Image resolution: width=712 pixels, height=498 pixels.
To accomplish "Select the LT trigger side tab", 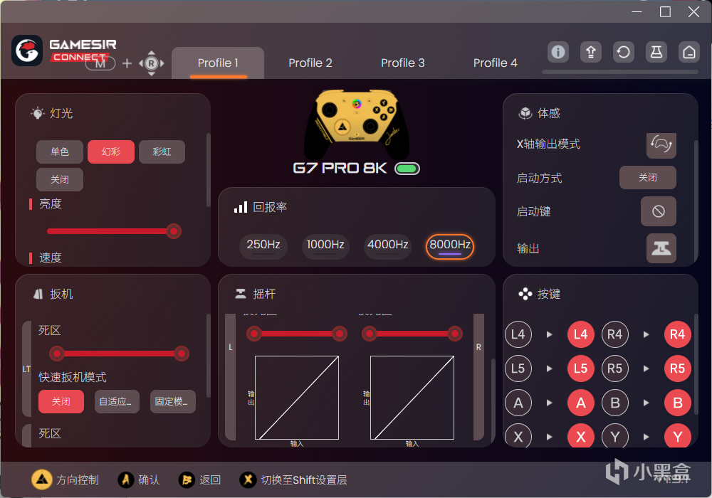I will point(27,369).
